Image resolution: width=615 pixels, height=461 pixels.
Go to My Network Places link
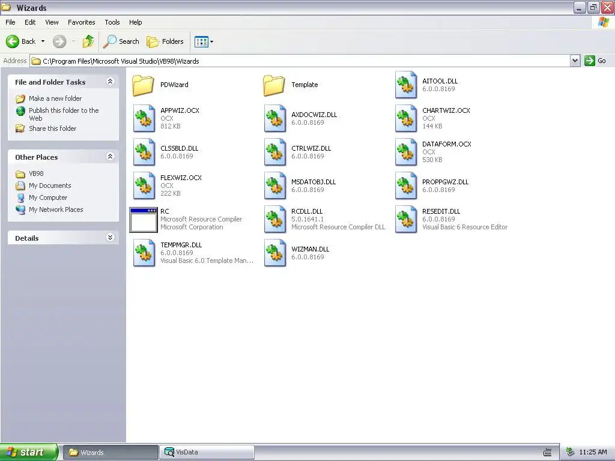tap(56, 209)
